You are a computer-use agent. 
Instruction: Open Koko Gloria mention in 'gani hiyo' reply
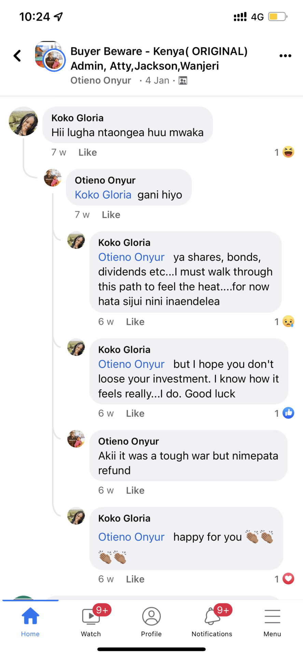103,195
